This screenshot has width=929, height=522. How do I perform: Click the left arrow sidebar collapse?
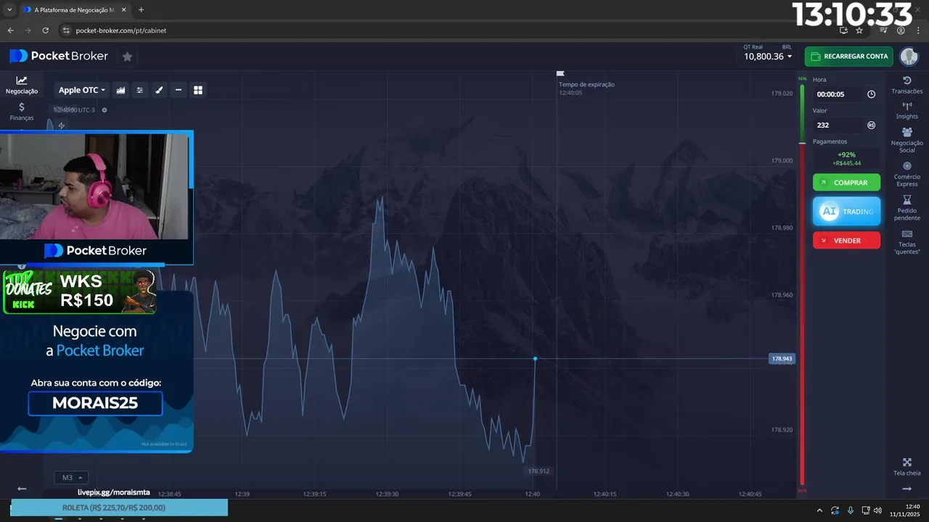coord(22,489)
